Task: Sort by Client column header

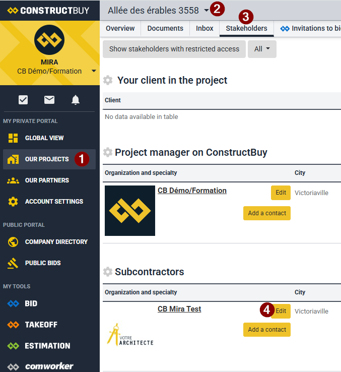Action: tap(113, 100)
